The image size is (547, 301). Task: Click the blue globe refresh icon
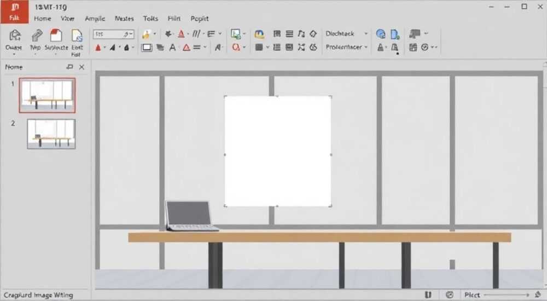(381, 34)
